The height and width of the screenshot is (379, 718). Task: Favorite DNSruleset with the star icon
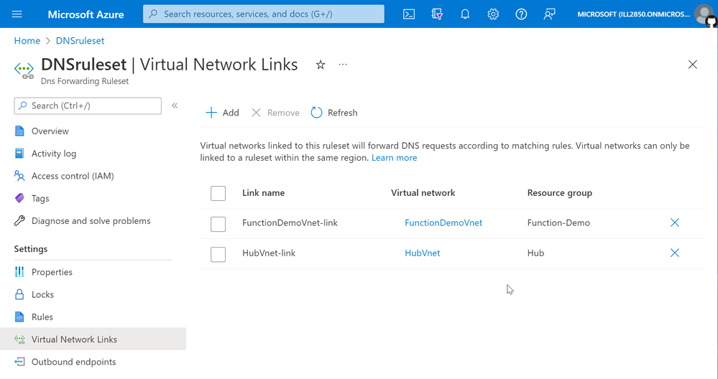321,65
